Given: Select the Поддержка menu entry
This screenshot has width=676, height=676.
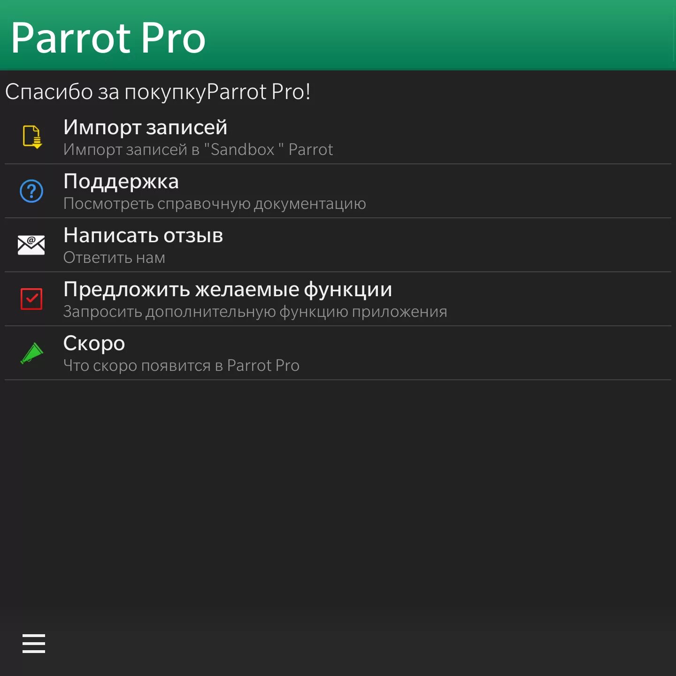Looking at the screenshot, I should [x=121, y=181].
